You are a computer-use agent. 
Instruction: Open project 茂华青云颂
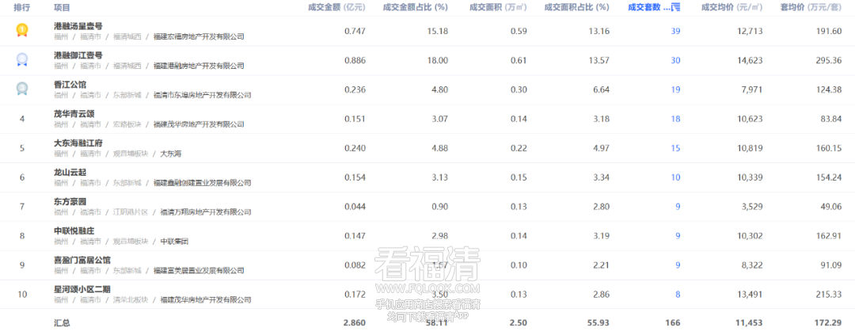tap(74, 114)
